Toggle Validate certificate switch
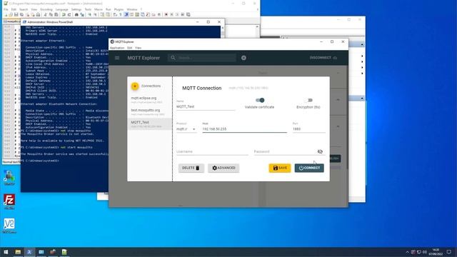457x257 pixels. (260, 100)
